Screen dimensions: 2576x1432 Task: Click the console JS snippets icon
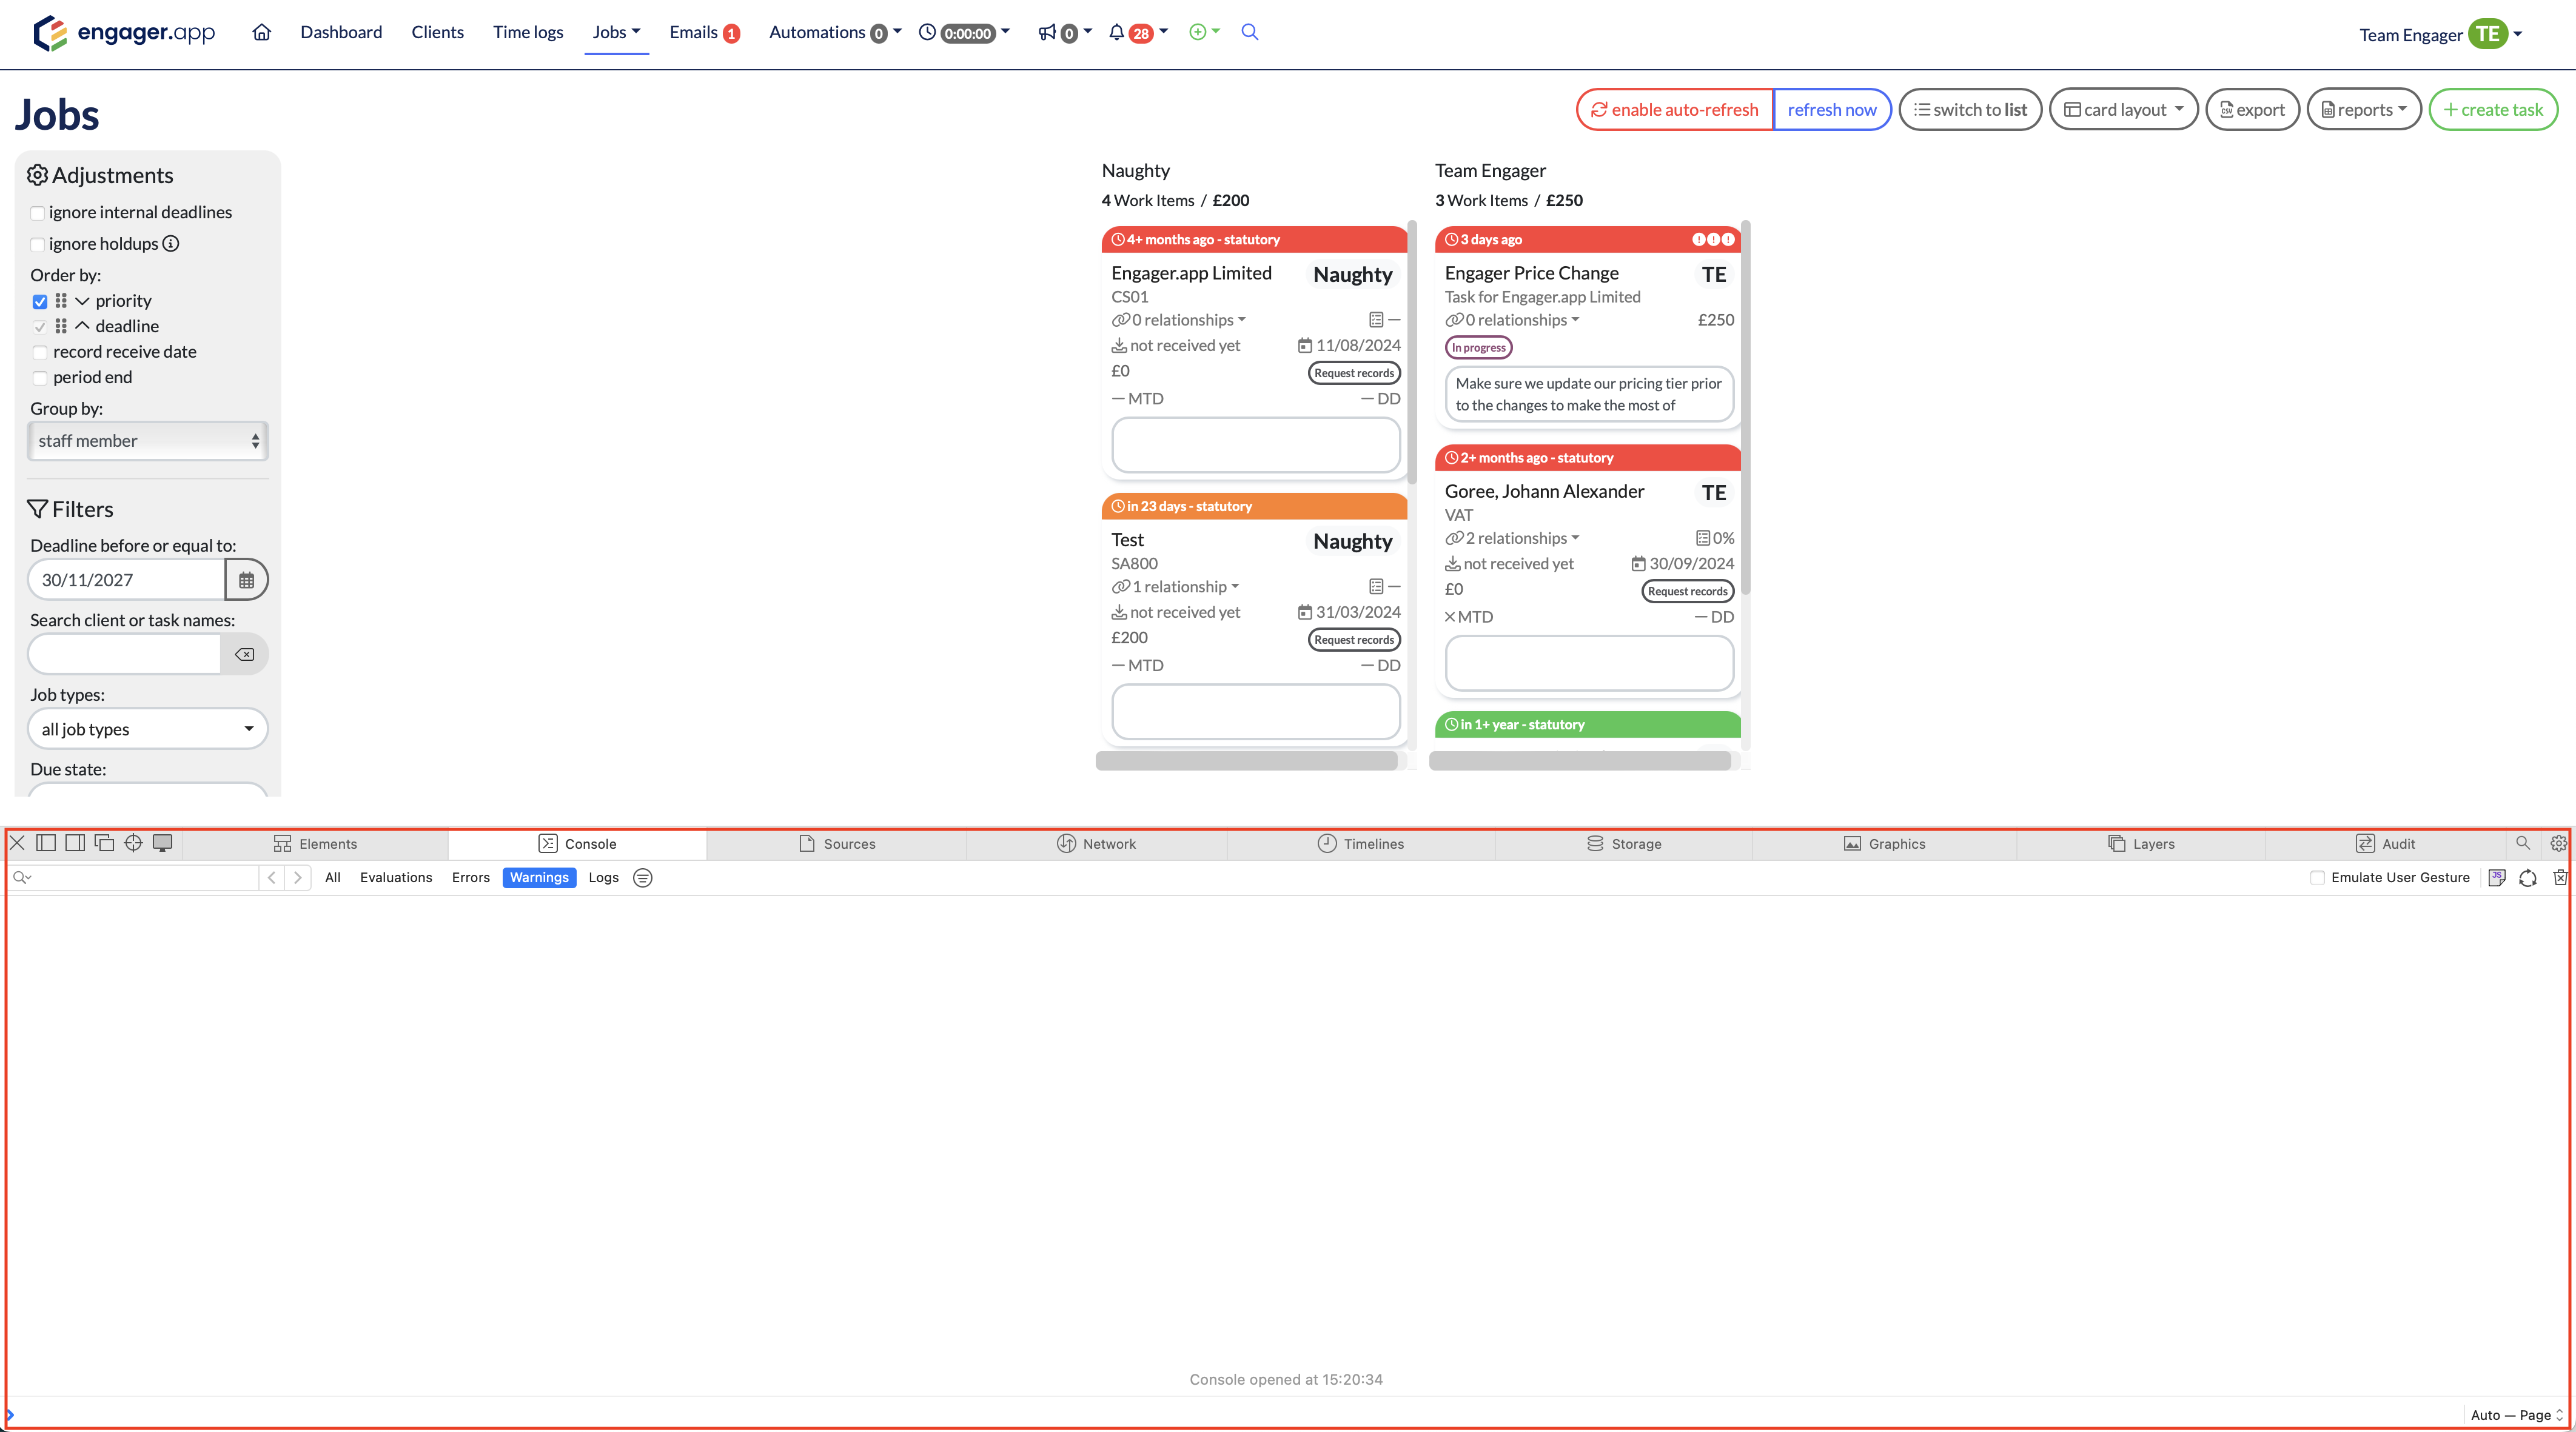(2496, 877)
